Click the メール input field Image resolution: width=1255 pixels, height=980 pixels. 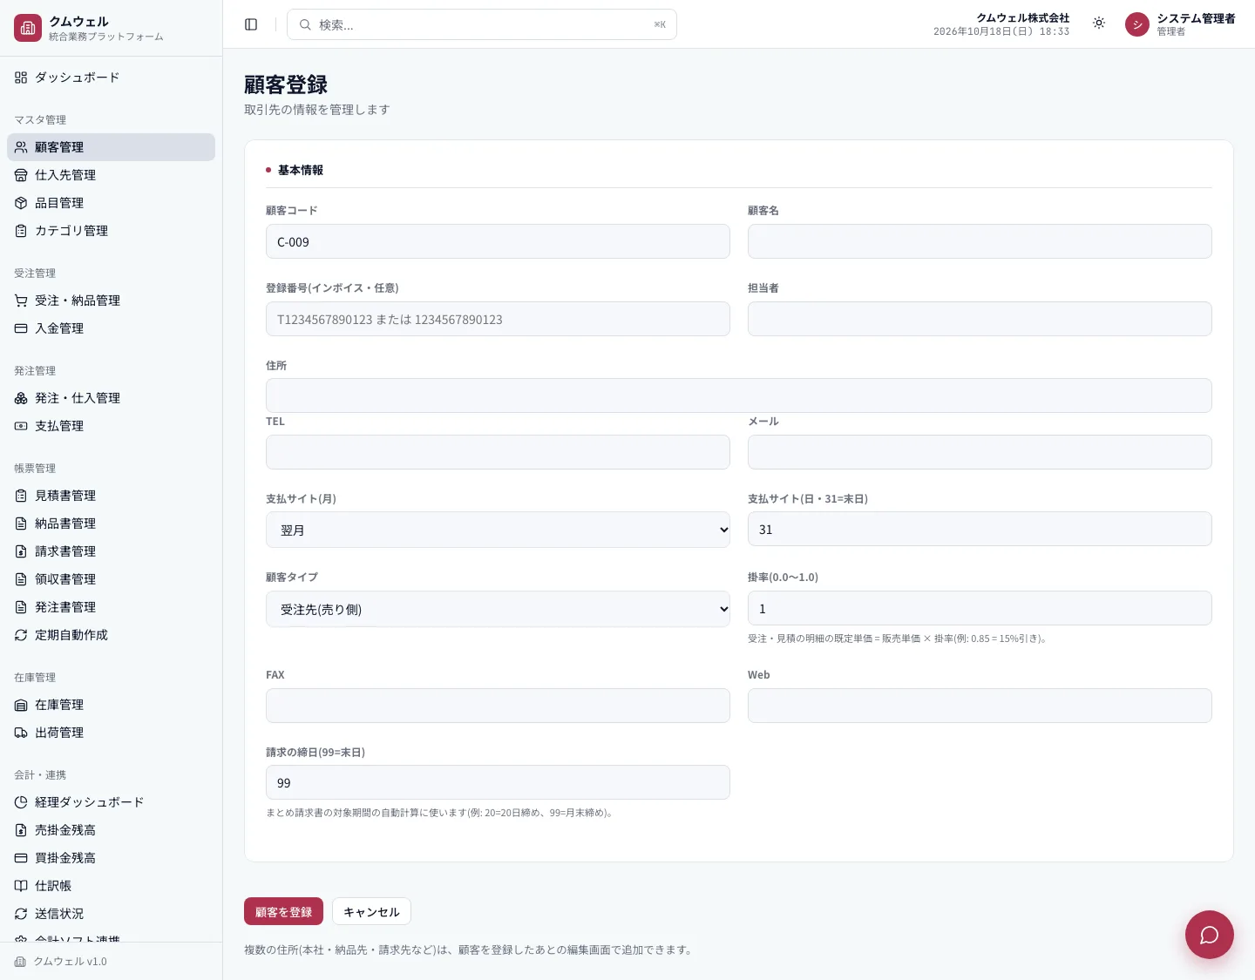click(x=980, y=452)
